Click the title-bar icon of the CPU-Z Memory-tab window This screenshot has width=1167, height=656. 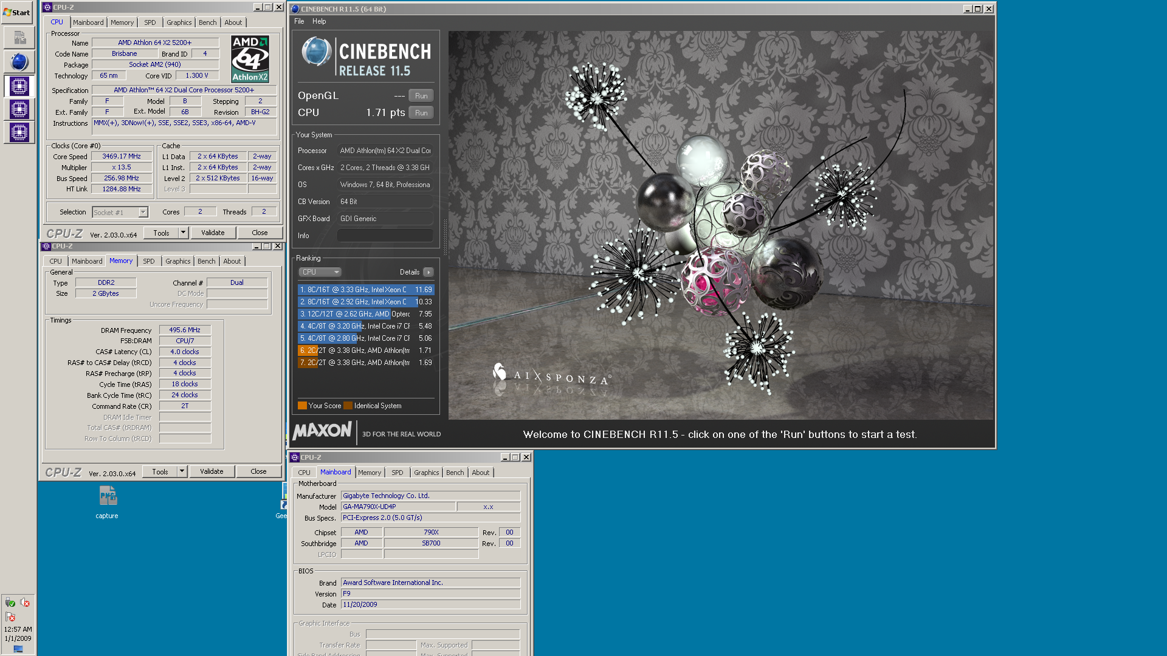[x=46, y=246]
